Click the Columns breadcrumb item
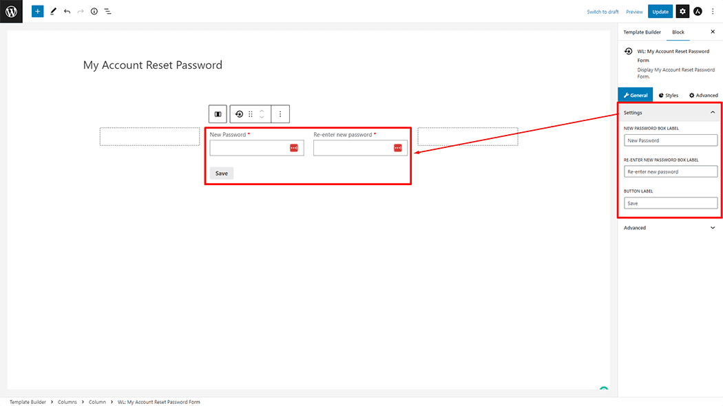Screen dimensions: 723x406 67,402
